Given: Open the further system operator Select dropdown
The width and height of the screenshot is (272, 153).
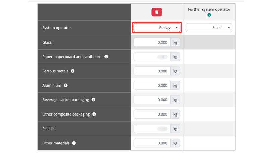Looking at the screenshot, I should click(x=209, y=28).
